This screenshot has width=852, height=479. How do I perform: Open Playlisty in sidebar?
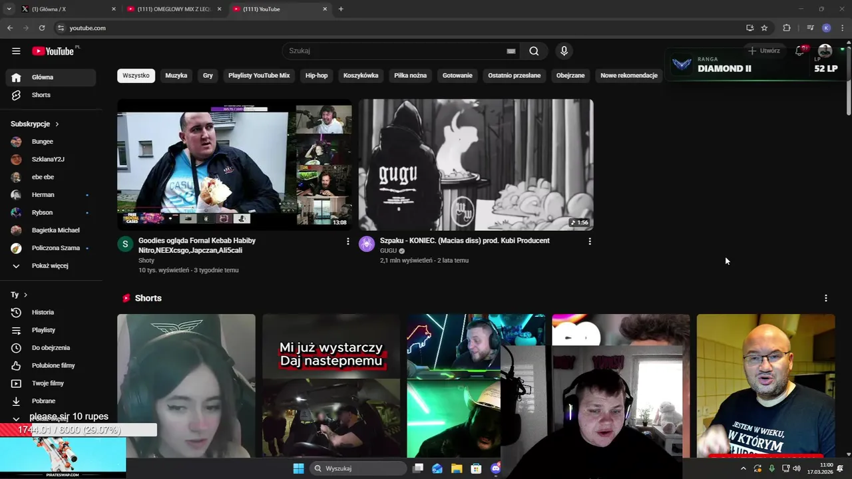click(51, 330)
